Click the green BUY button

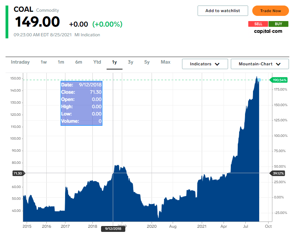click(x=278, y=24)
